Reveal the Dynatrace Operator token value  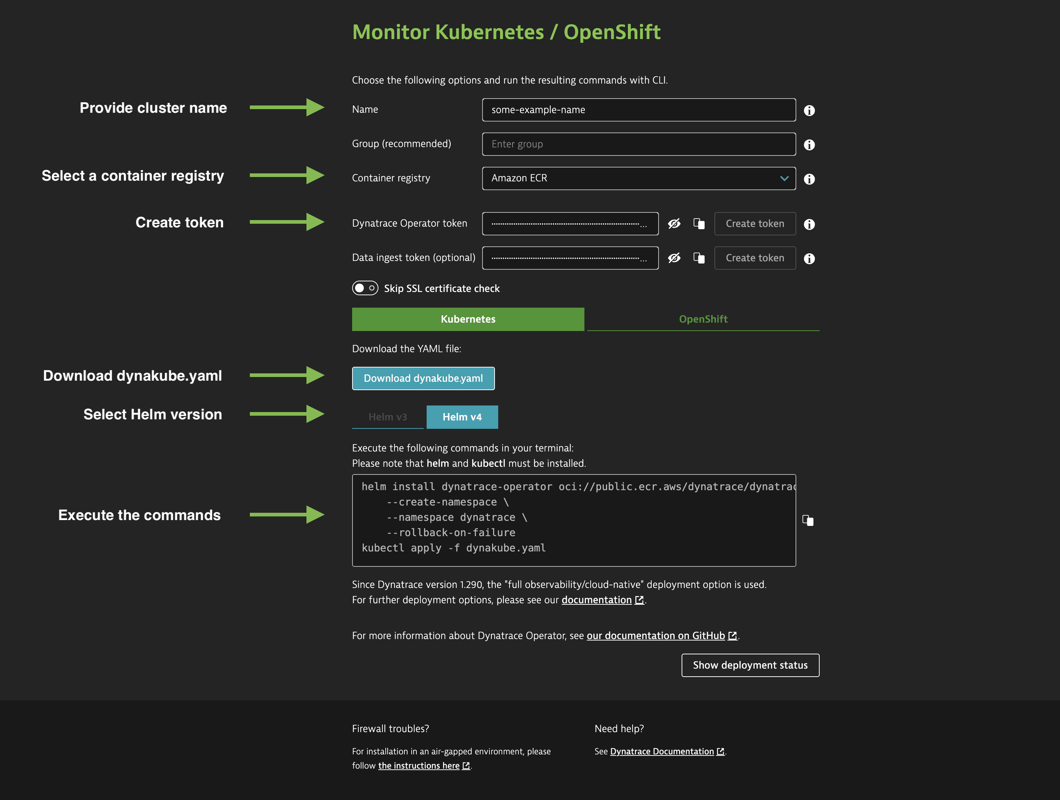click(674, 224)
